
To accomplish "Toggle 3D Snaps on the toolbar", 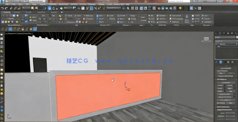I will (x=88, y=8).
